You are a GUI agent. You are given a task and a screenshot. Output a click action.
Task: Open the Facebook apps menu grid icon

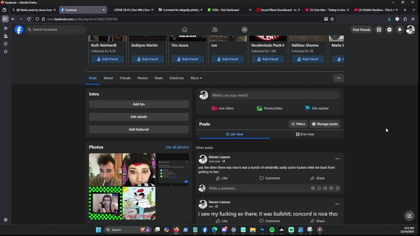click(x=379, y=29)
